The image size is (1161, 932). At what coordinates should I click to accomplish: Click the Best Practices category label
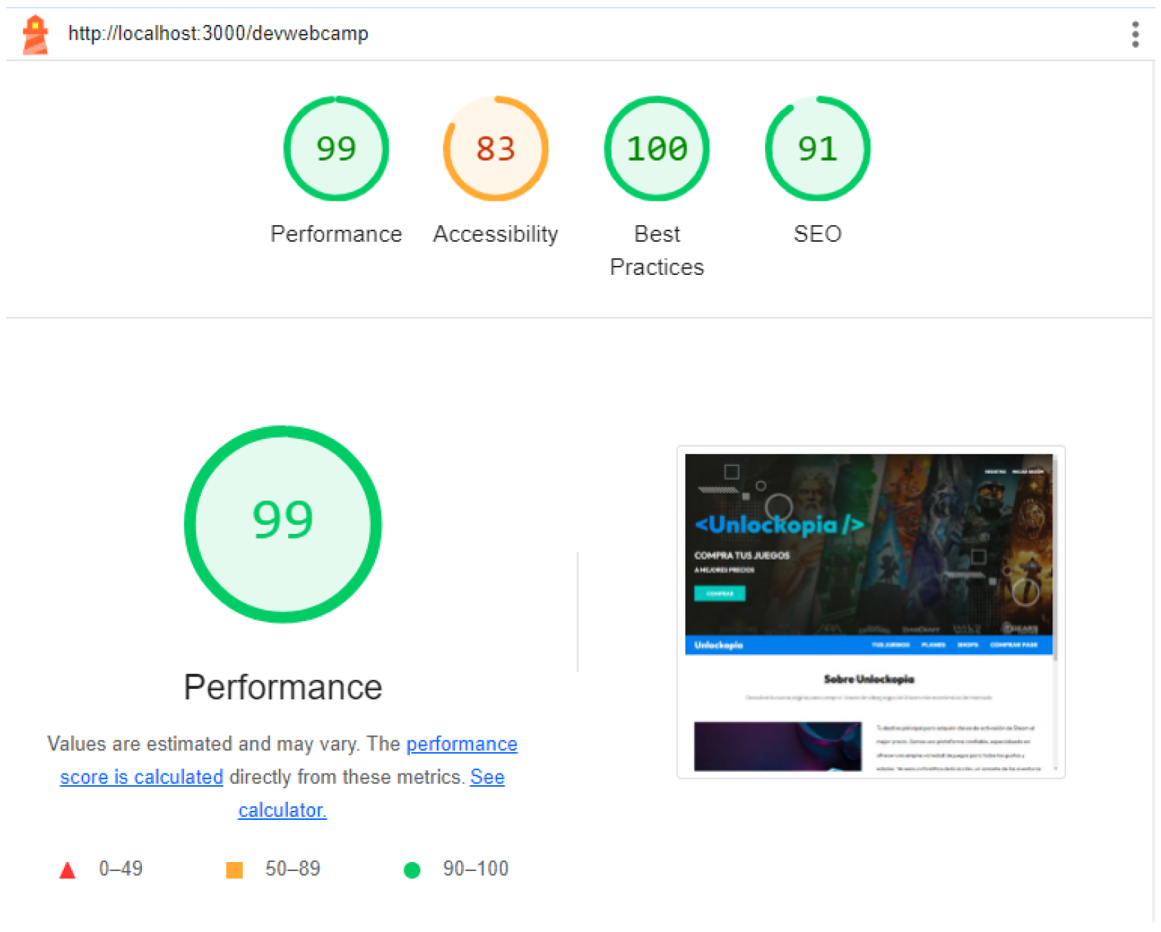coord(656,250)
